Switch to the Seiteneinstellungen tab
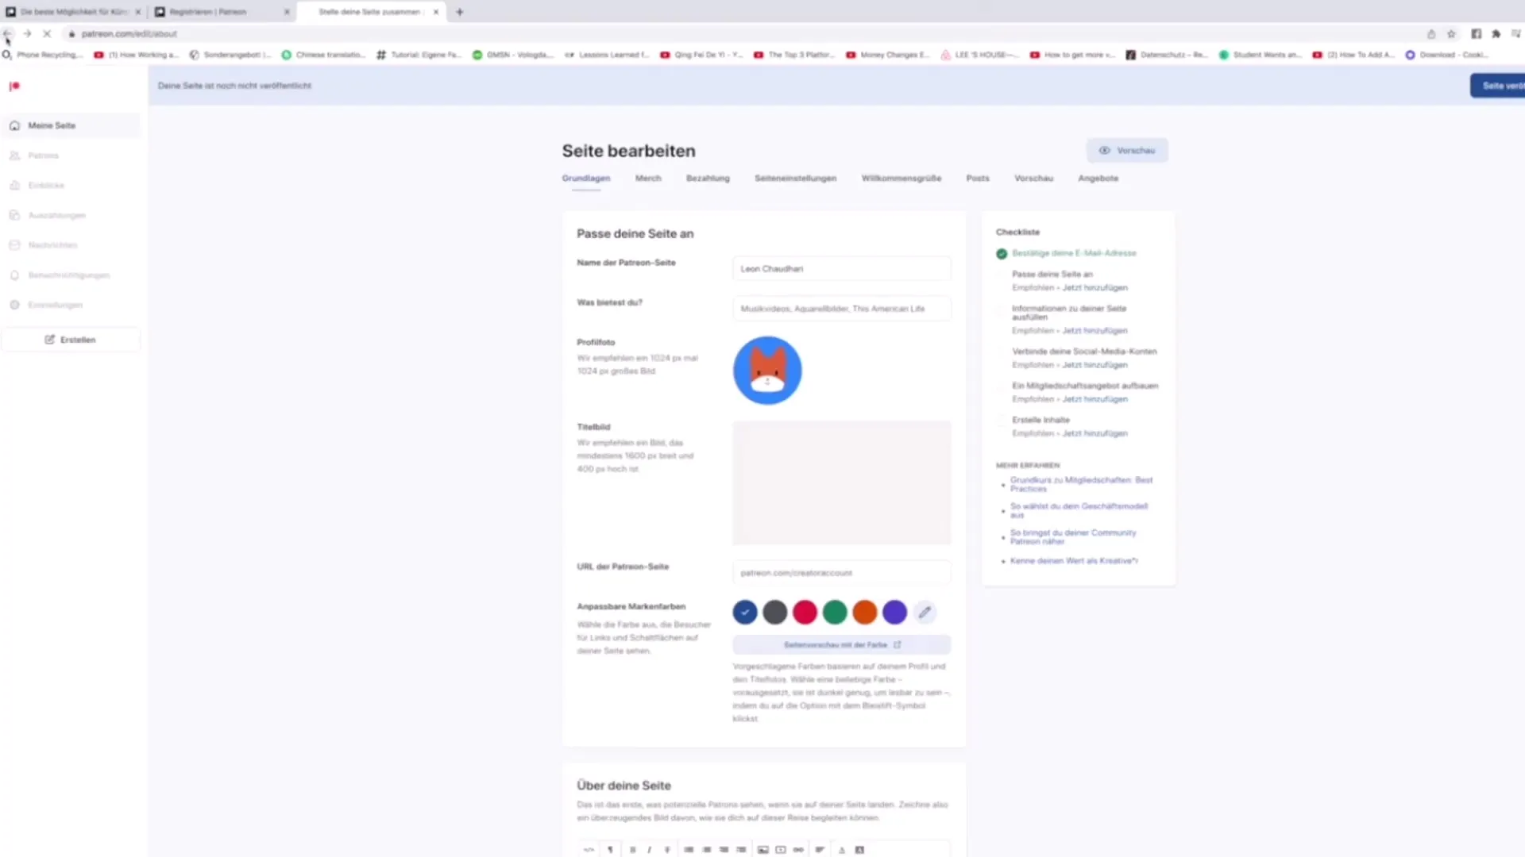Image resolution: width=1525 pixels, height=857 pixels. (x=795, y=179)
